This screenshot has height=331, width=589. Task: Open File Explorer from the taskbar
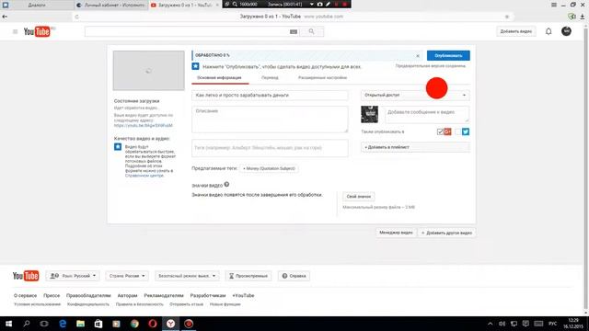pyautogui.click(x=80, y=324)
